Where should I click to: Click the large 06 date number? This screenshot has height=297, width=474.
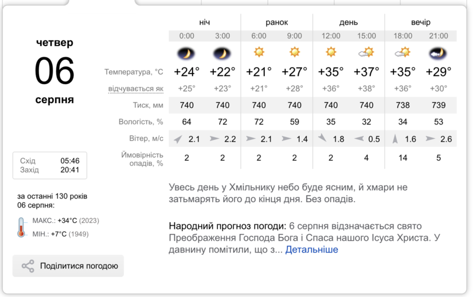(x=55, y=71)
